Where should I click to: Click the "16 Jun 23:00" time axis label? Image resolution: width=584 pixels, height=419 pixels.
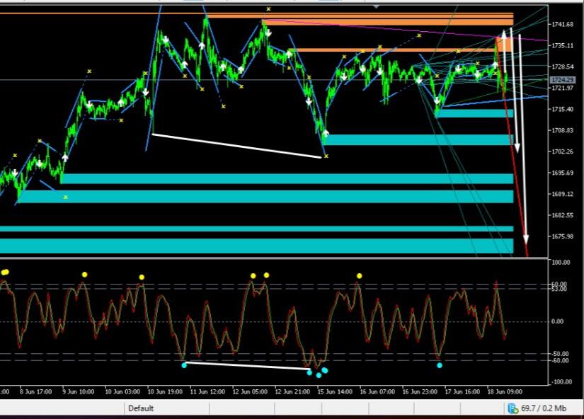tap(420, 392)
